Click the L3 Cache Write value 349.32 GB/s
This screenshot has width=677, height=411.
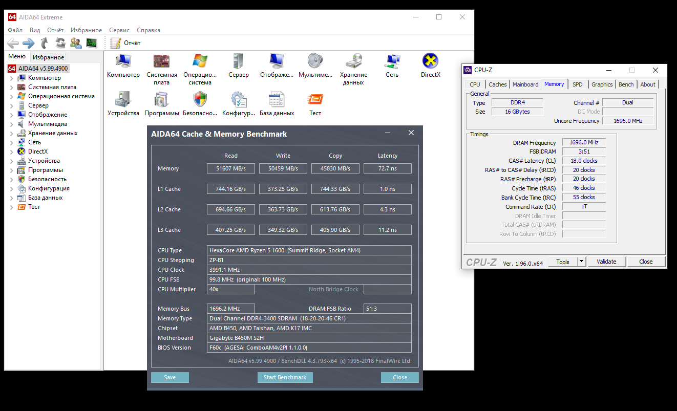[283, 230]
